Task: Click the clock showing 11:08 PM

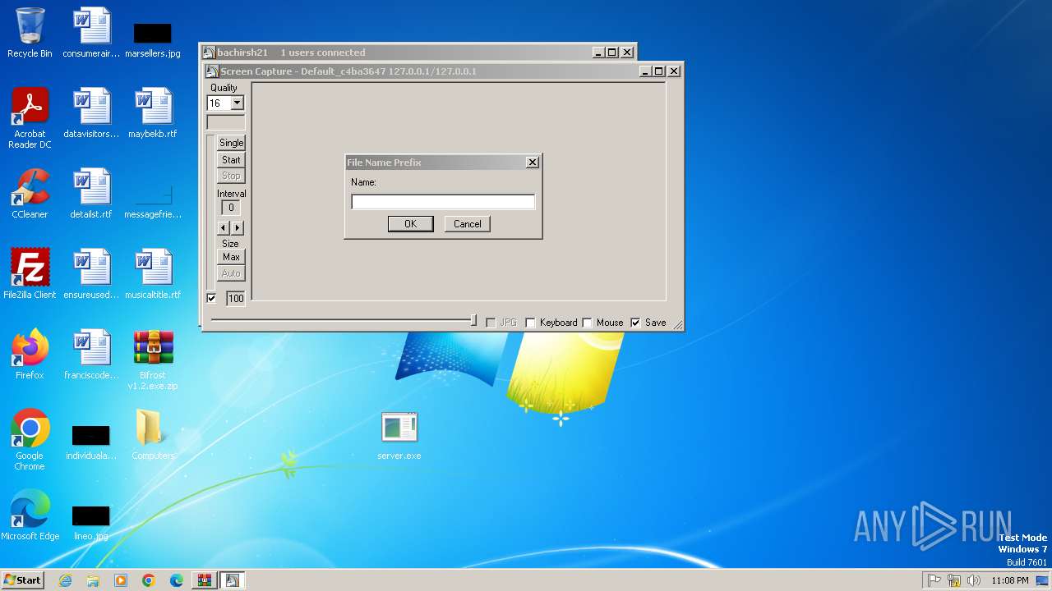Action: pos(1009,580)
